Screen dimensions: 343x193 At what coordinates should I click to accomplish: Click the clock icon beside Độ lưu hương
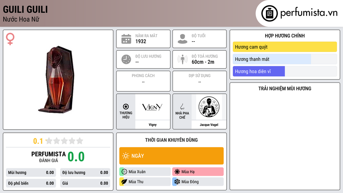(126, 59)
